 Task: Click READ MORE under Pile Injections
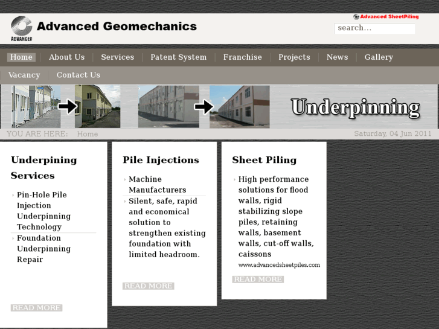tap(149, 286)
